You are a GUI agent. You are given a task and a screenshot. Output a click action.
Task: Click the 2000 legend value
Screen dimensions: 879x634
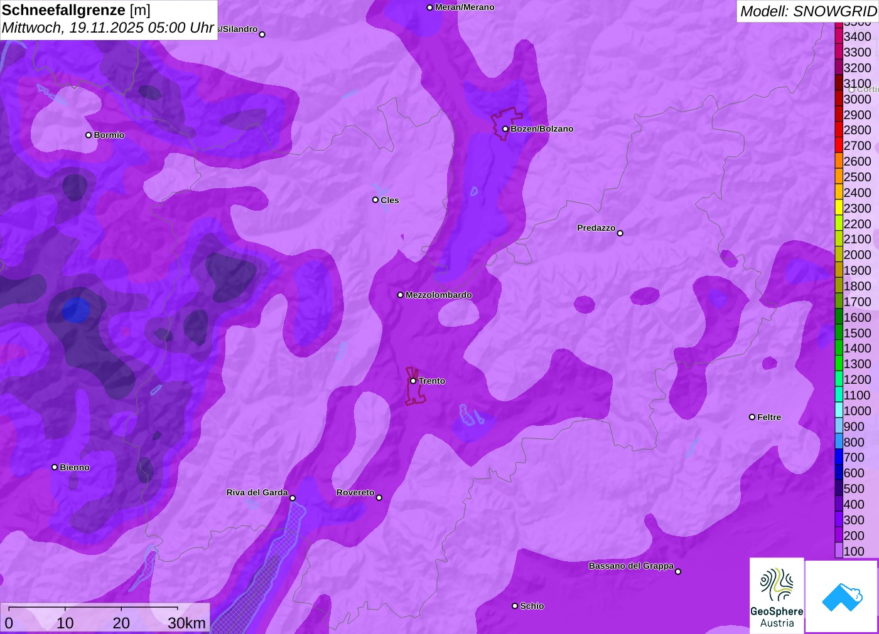point(857,255)
